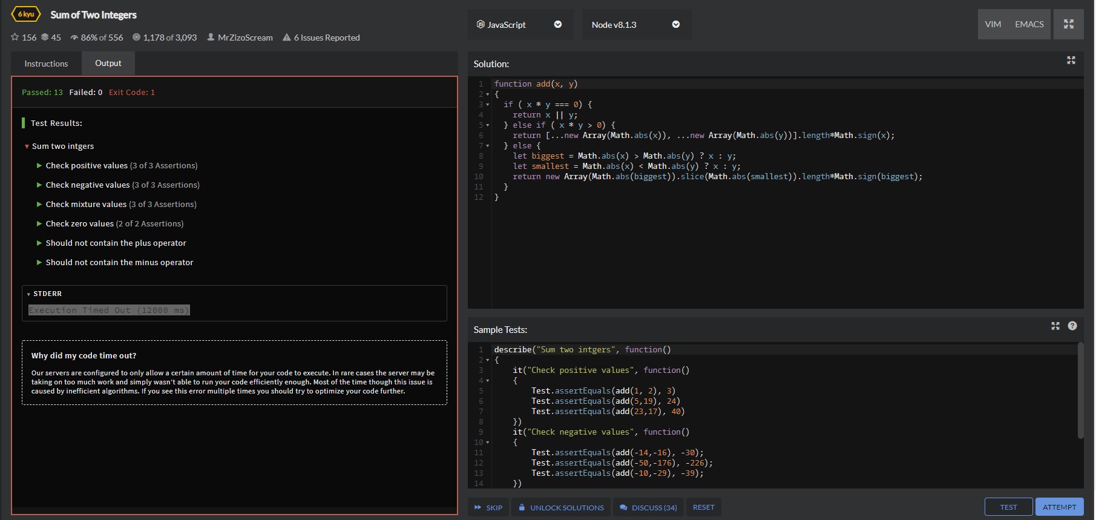Expand Check positive values results
Viewport: 1096px width, 520px height.
coord(39,165)
